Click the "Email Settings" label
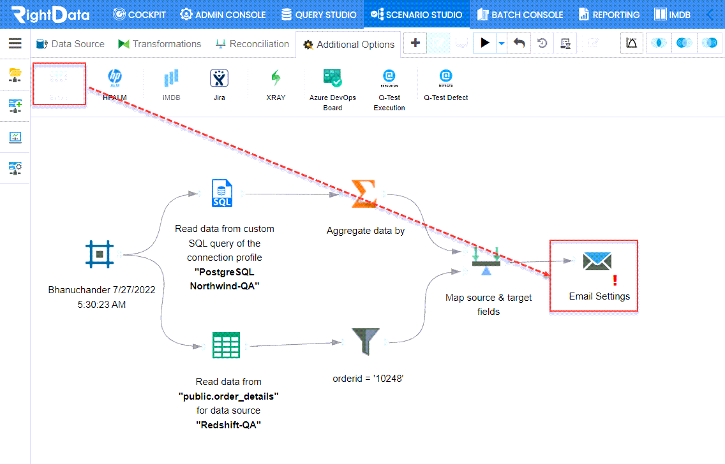Image resolution: width=725 pixels, height=464 pixels. point(599,296)
